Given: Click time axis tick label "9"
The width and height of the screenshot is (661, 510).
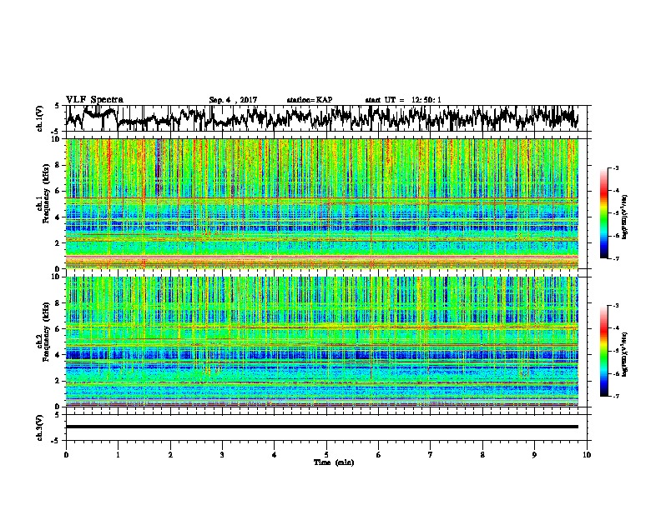Looking at the screenshot, I should pos(534,455).
